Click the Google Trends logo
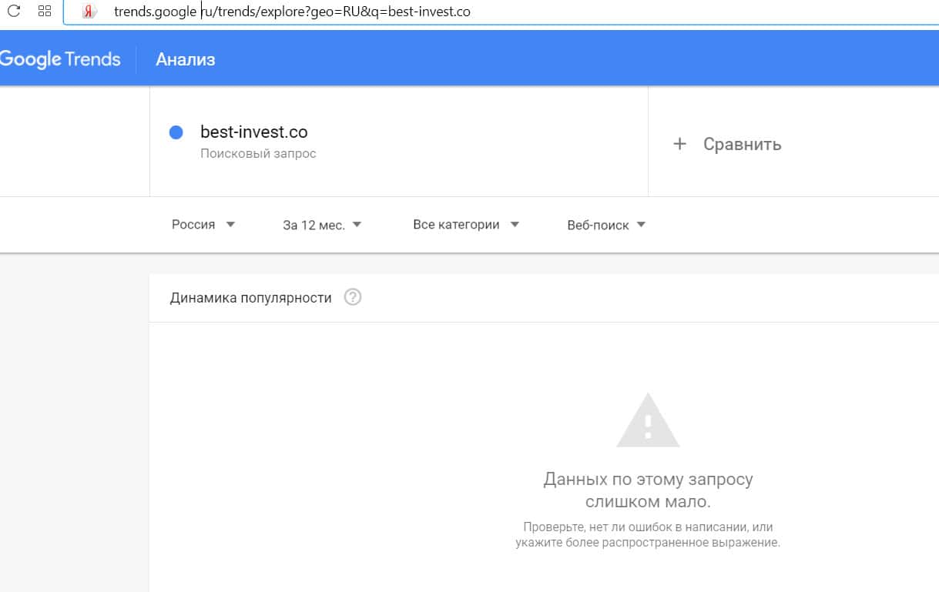 coord(60,59)
